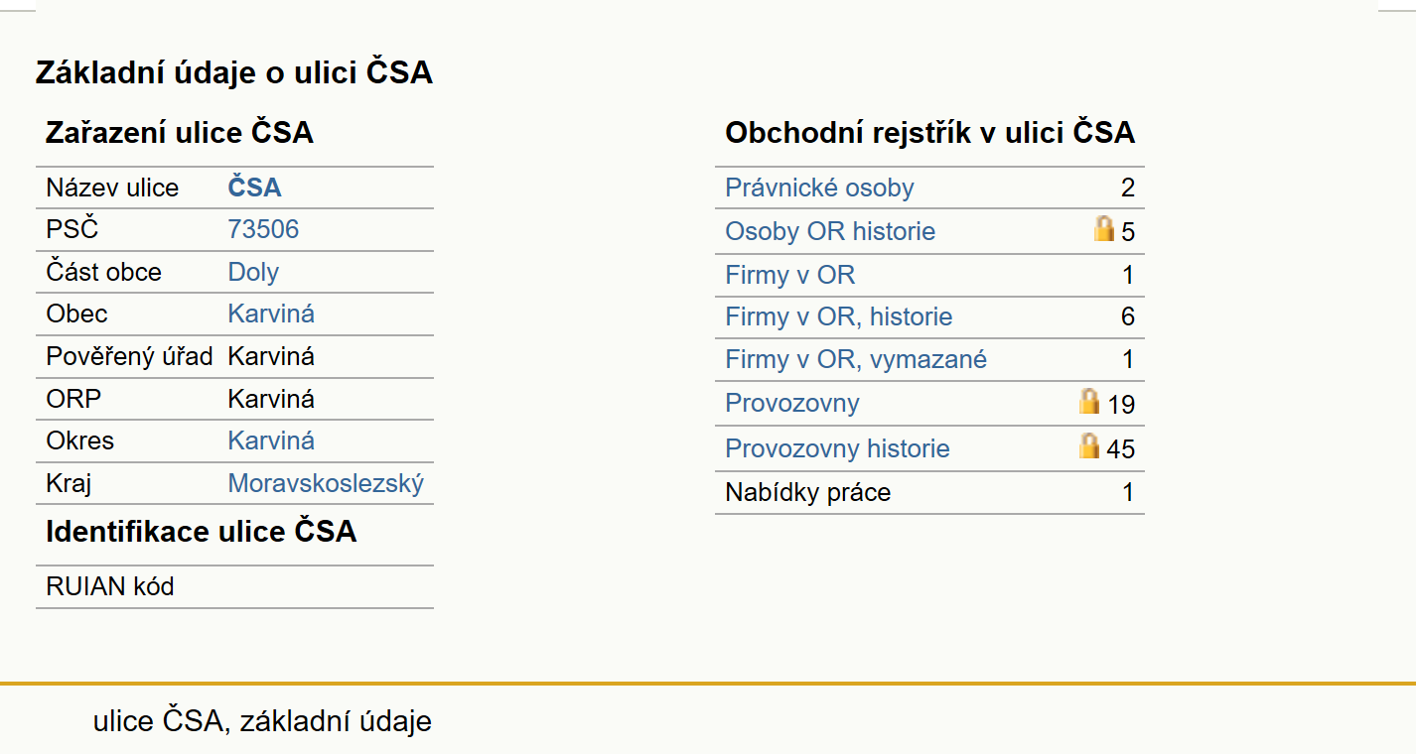The width and height of the screenshot is (1416, 754).
Task: View Firmy v OR, historie
Action: click(x=838, y=317)
